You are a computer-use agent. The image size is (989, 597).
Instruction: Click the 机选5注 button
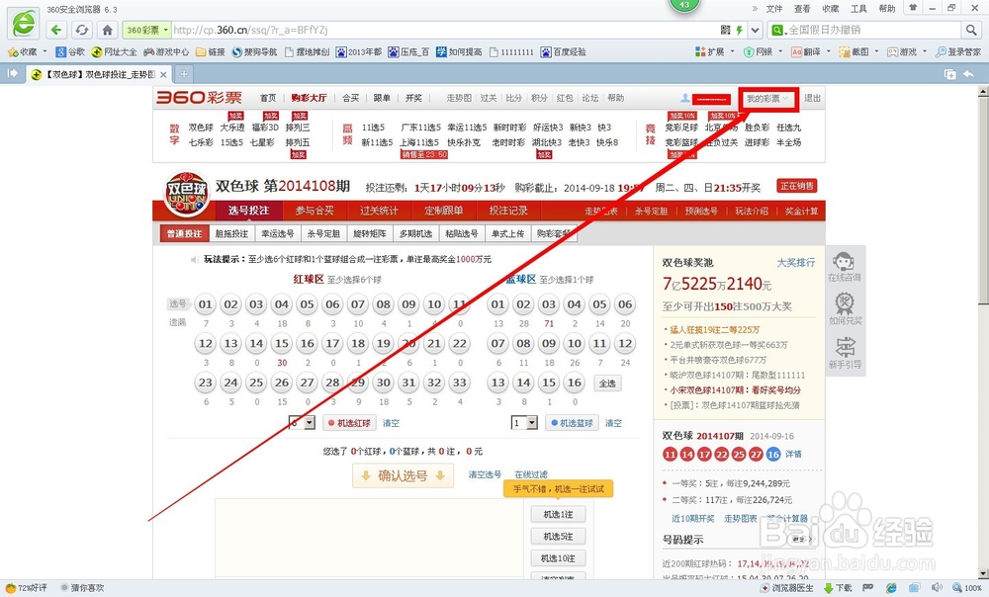558,537
